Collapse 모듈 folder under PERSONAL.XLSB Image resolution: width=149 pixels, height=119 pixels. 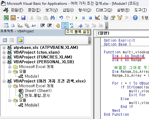point(10,72)
